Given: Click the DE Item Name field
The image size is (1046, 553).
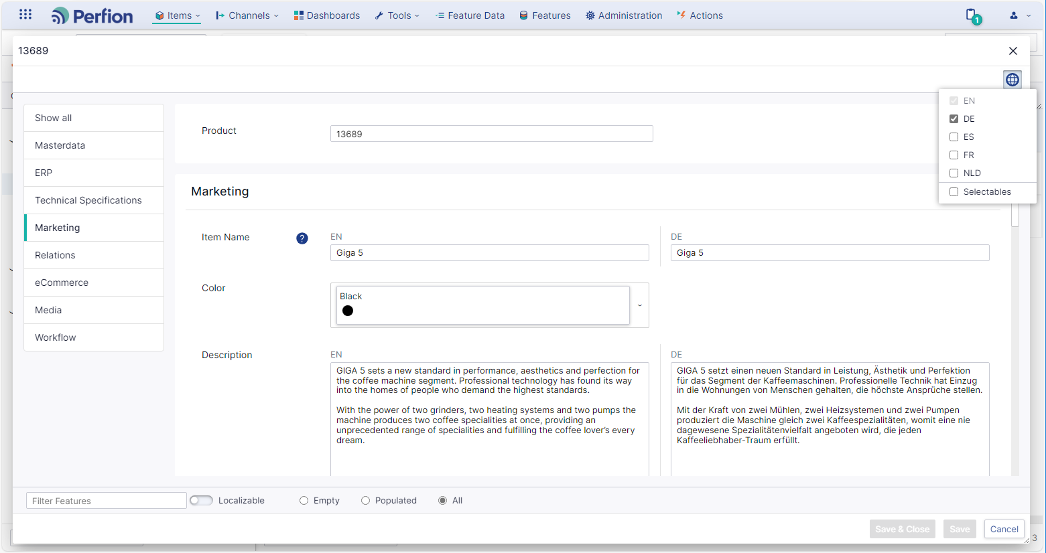Looking at the screenshot, I should coord(830,252).
